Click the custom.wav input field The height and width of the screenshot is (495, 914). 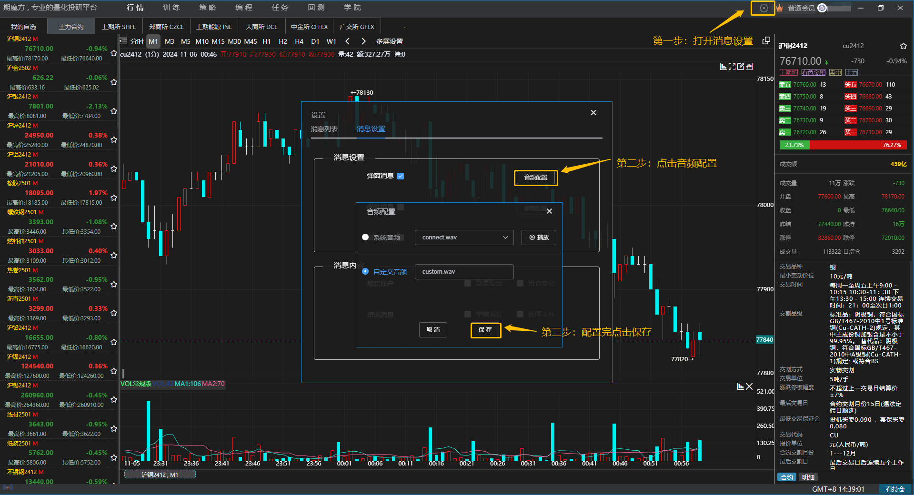click(x=464, y=272)
